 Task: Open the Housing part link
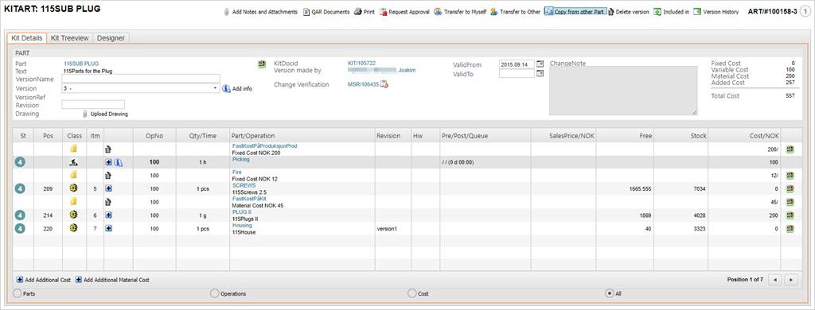click(x=242, y=226)
